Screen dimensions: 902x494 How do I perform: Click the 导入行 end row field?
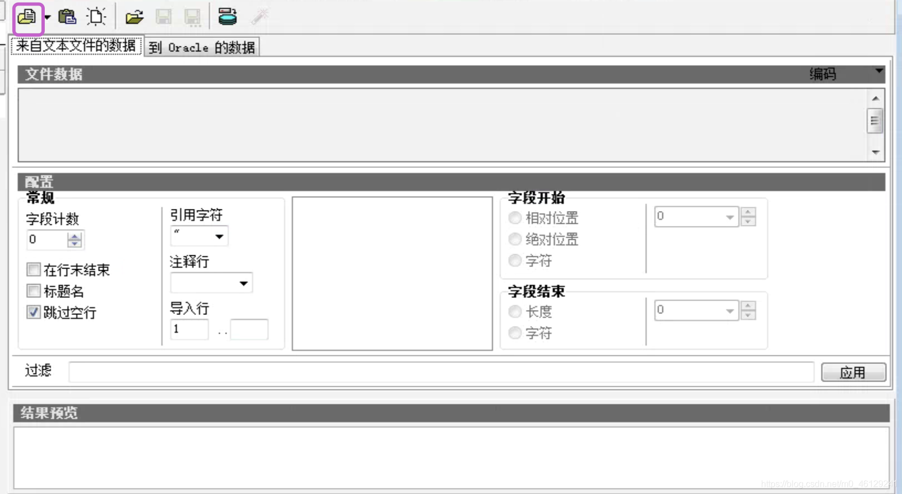point(249,329)
